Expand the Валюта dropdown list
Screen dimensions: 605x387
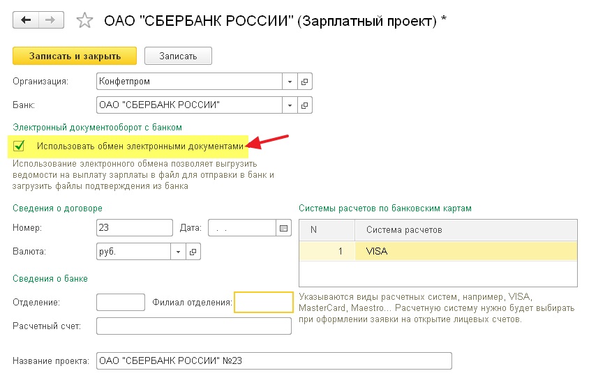178,252
